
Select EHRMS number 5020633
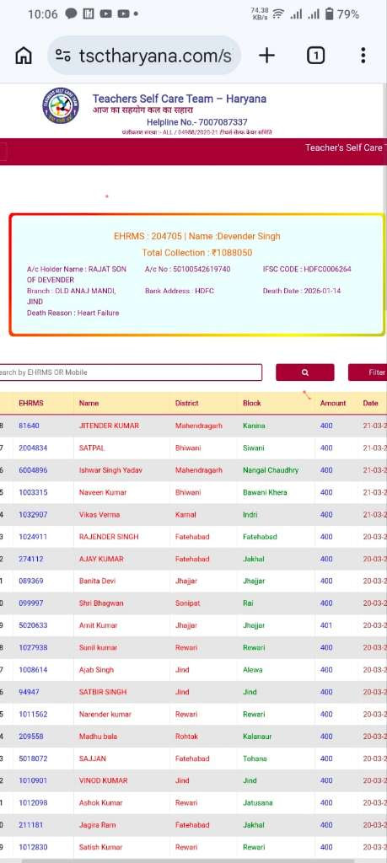33,625
